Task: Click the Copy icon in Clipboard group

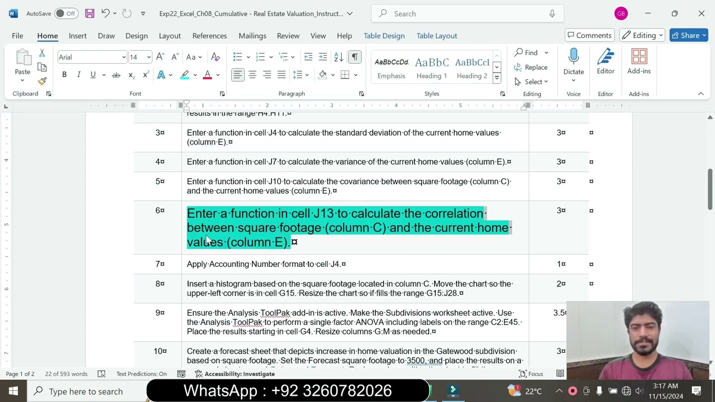Action: [x=42, y=68]
